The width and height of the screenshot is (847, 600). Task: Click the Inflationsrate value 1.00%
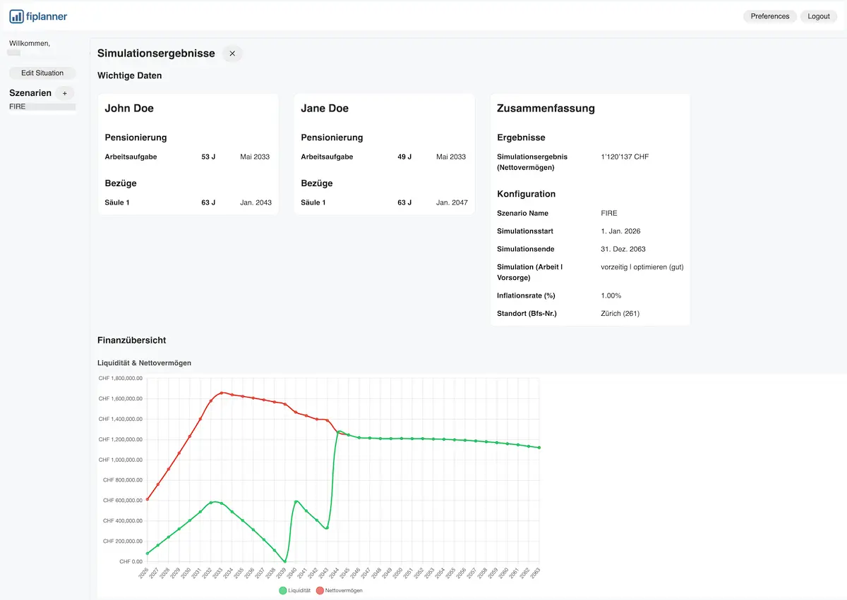tap(612, 295)
